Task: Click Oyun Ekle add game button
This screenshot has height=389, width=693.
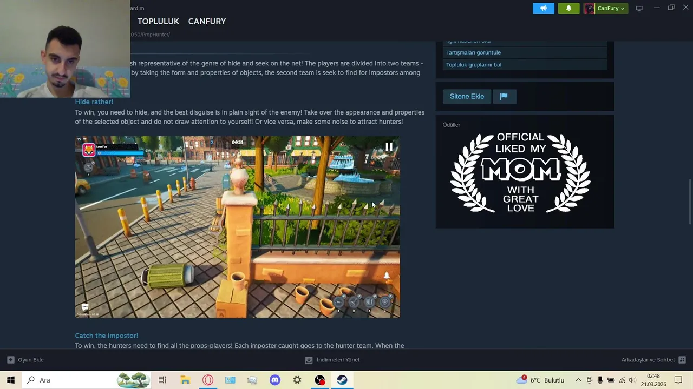Action: [x=25, y=360]
